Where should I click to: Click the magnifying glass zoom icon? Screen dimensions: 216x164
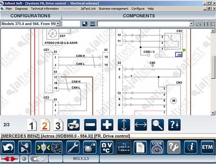coord(158,125)
